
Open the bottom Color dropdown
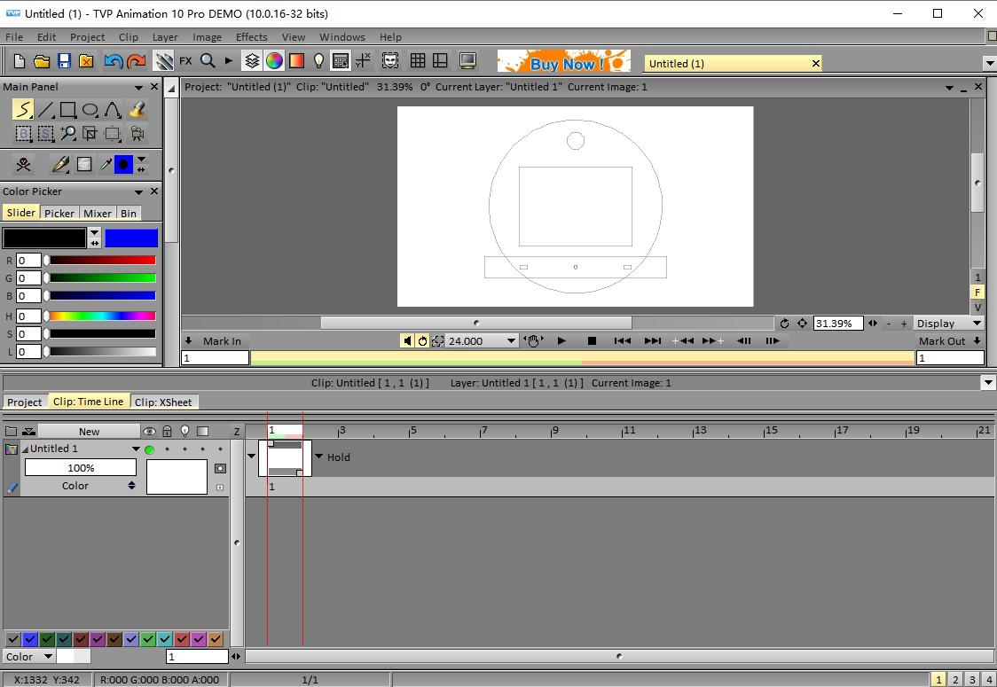click(x=29, y=657)
